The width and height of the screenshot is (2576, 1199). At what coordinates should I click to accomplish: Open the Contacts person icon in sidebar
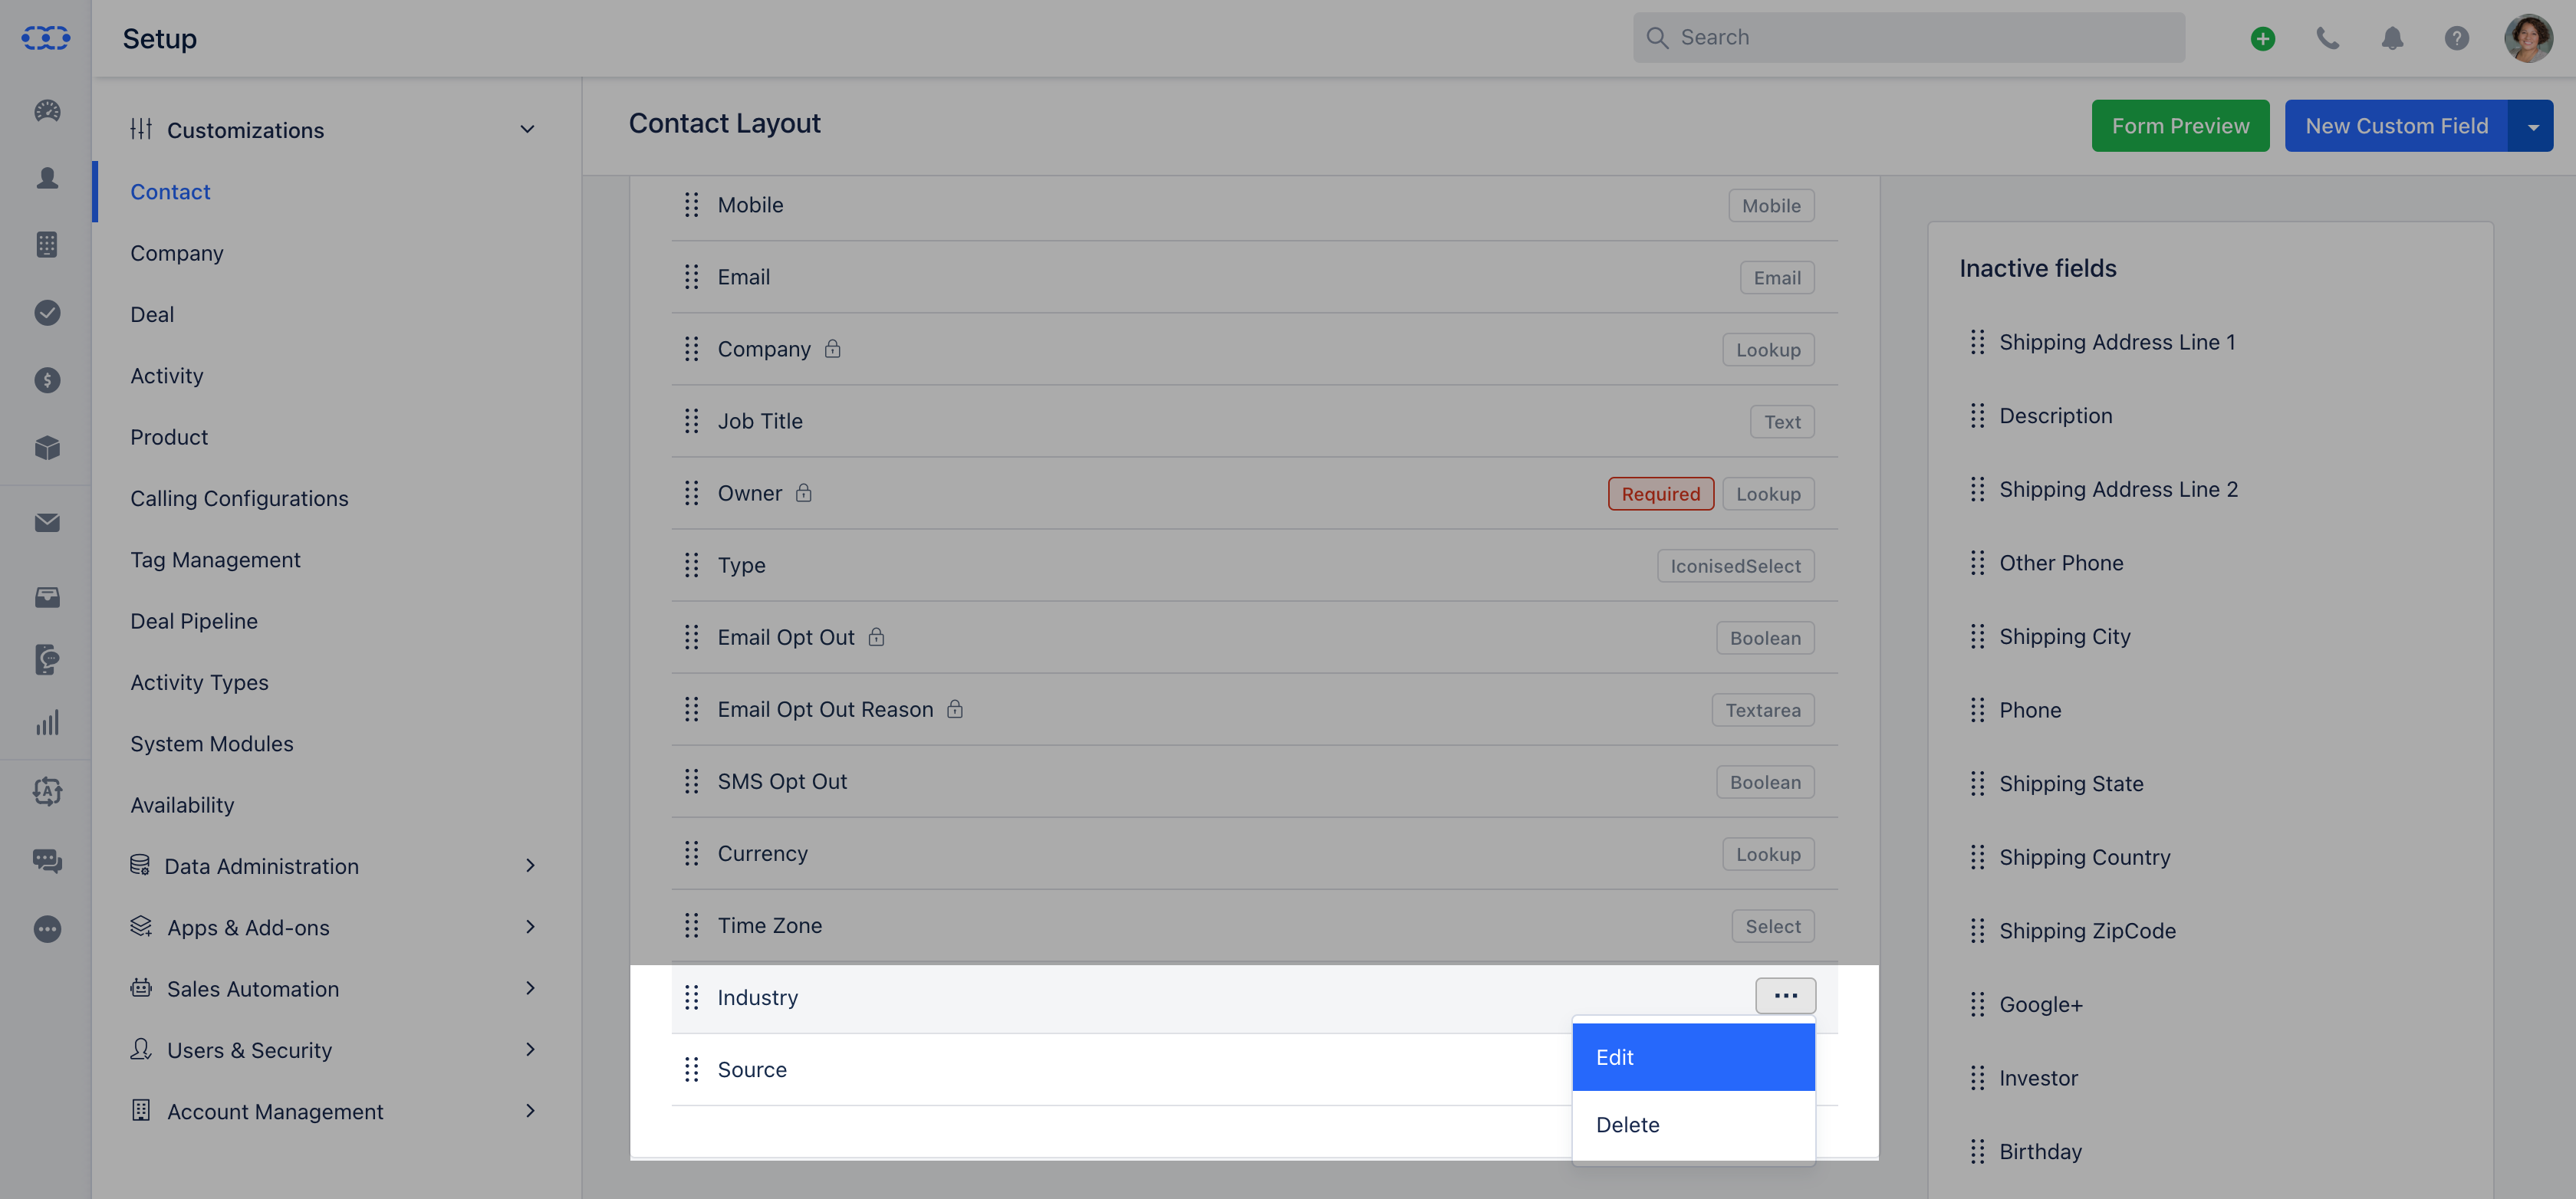47,178
